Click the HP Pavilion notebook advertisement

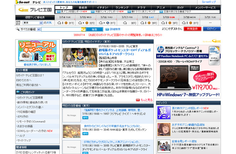(x=188, y=72)
